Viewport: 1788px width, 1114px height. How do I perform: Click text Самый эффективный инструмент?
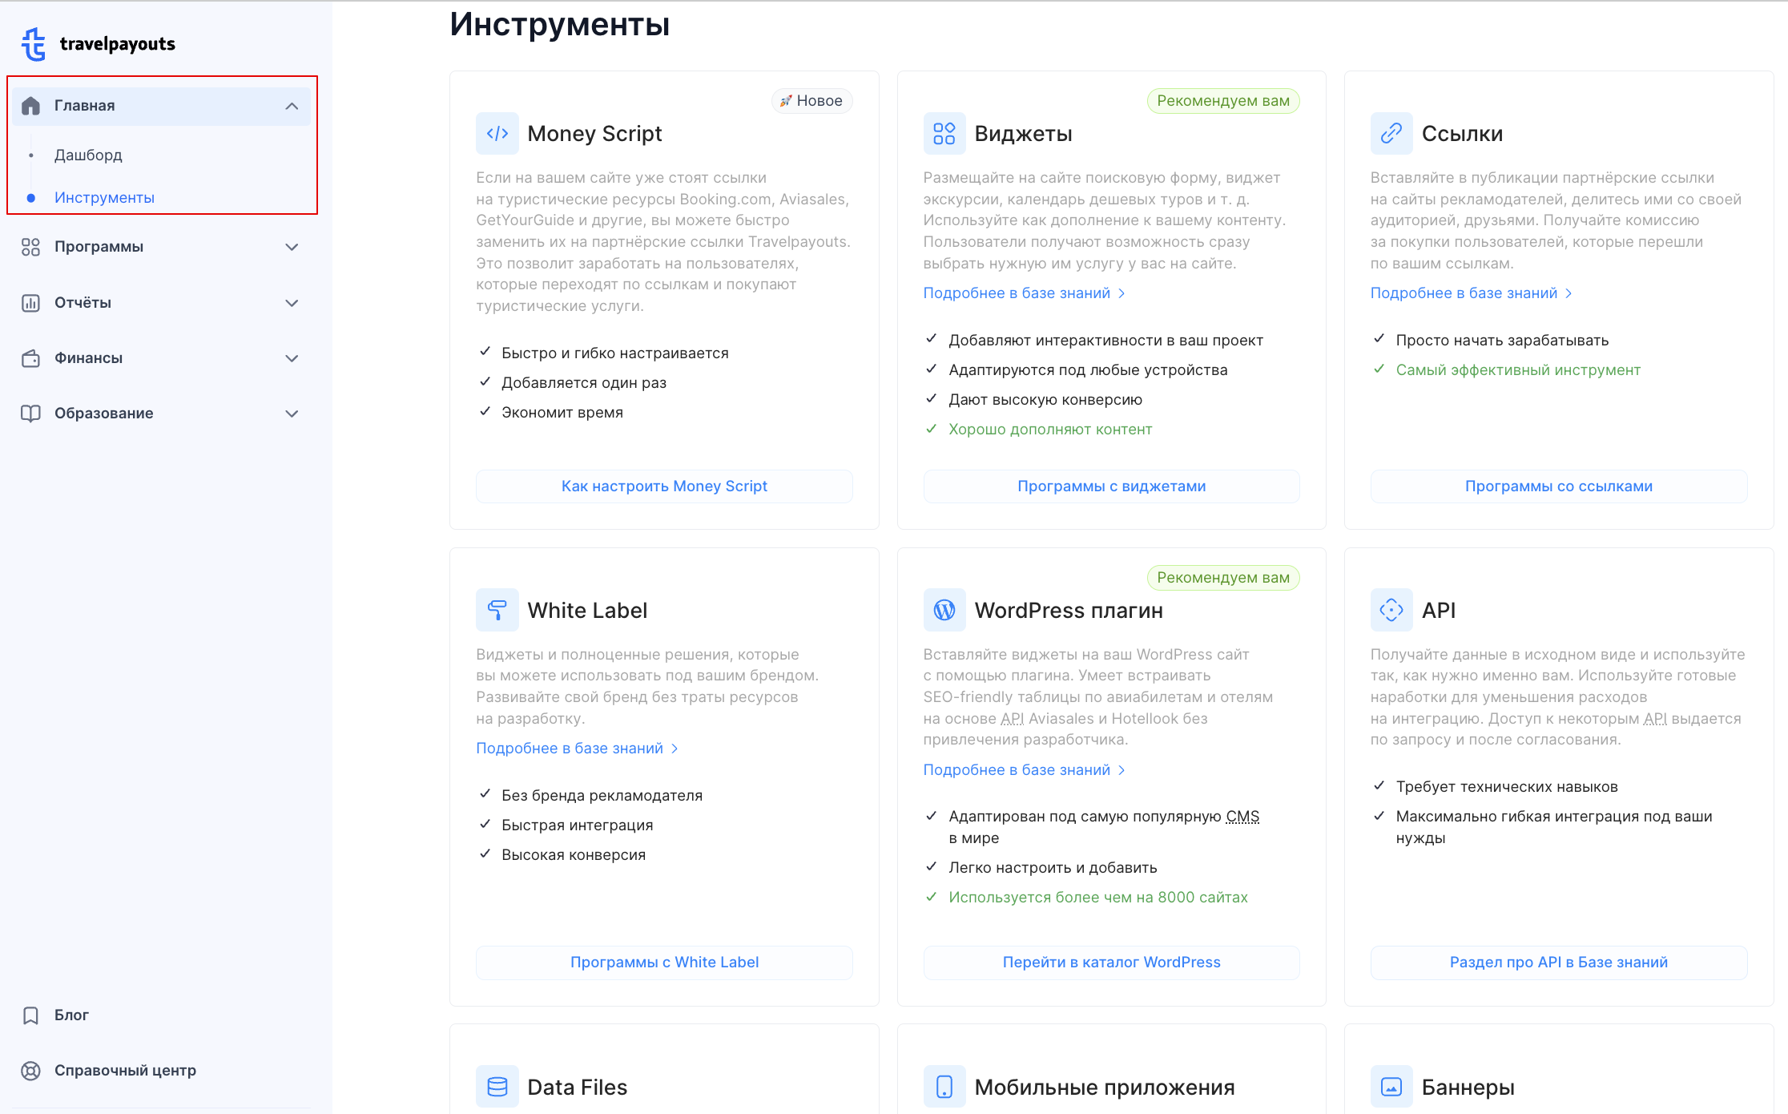pyautogui.click(x=1518, y=370)
